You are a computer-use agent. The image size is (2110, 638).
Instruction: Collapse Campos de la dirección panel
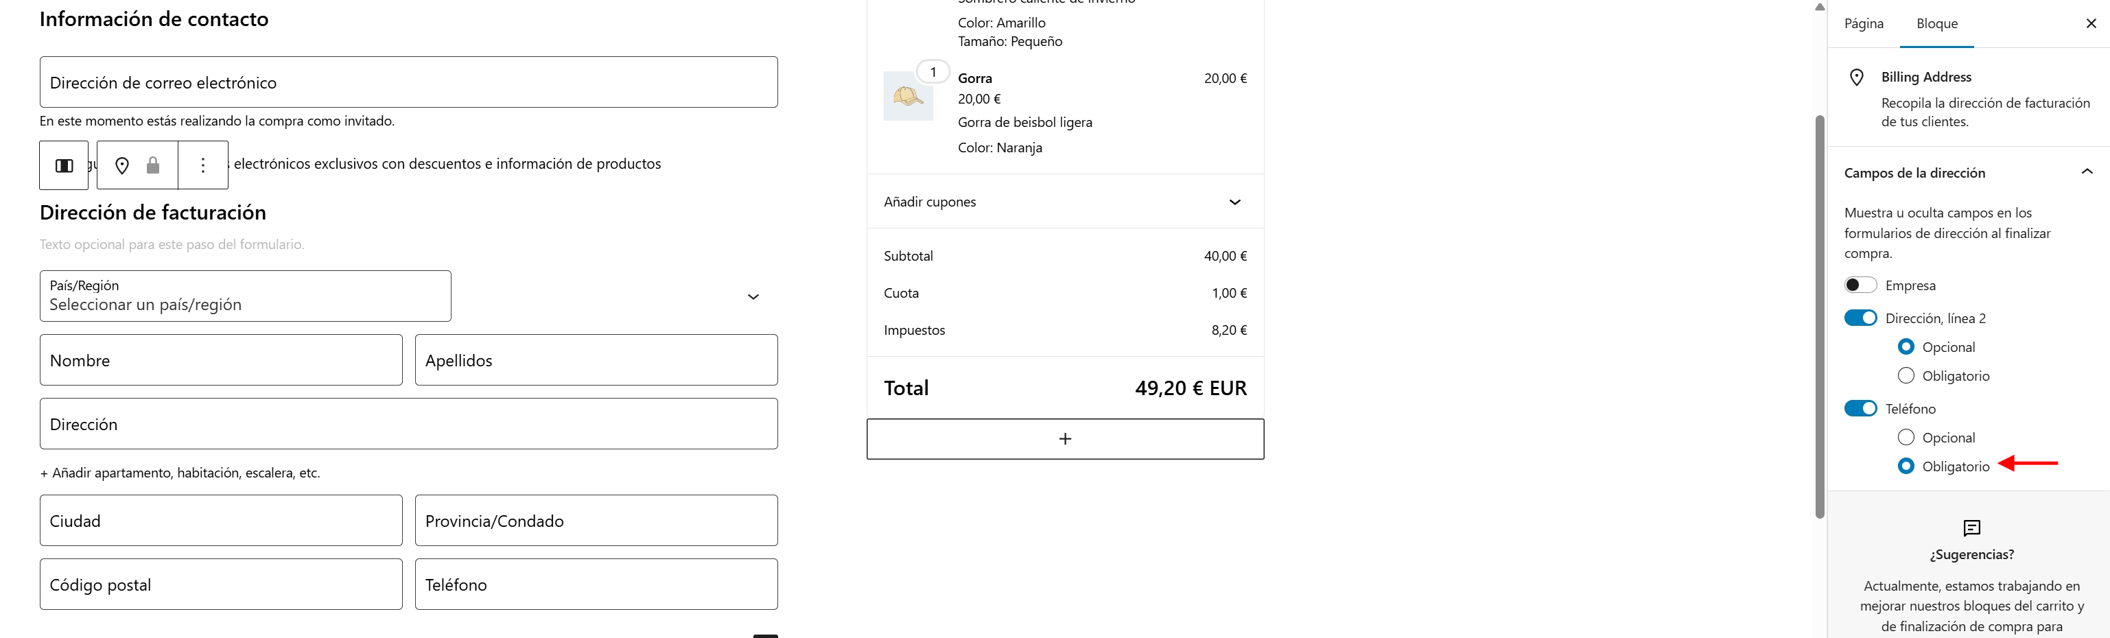coord(2086,172)
